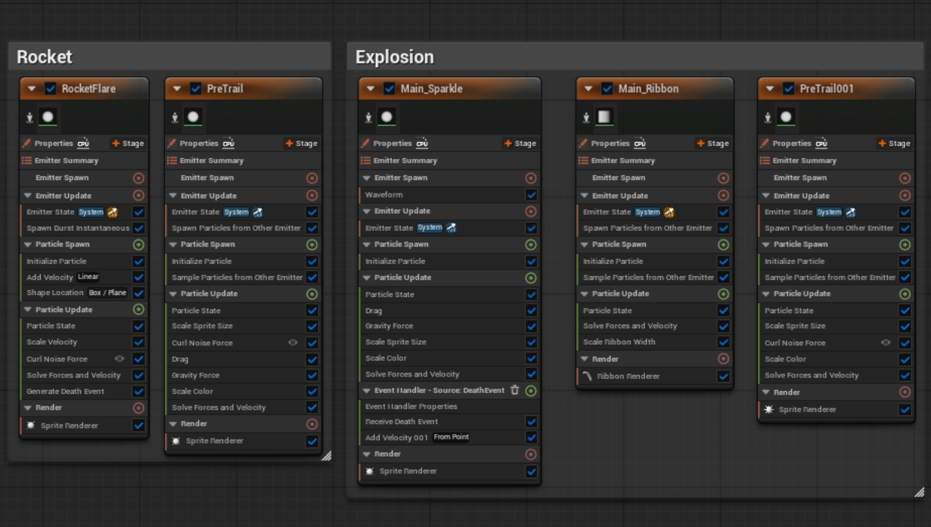Click the add module plus in Main_Sparkle Particle Update
This screenshot has width=931, height=527.
pyautogui.click(x=531, y=277)
